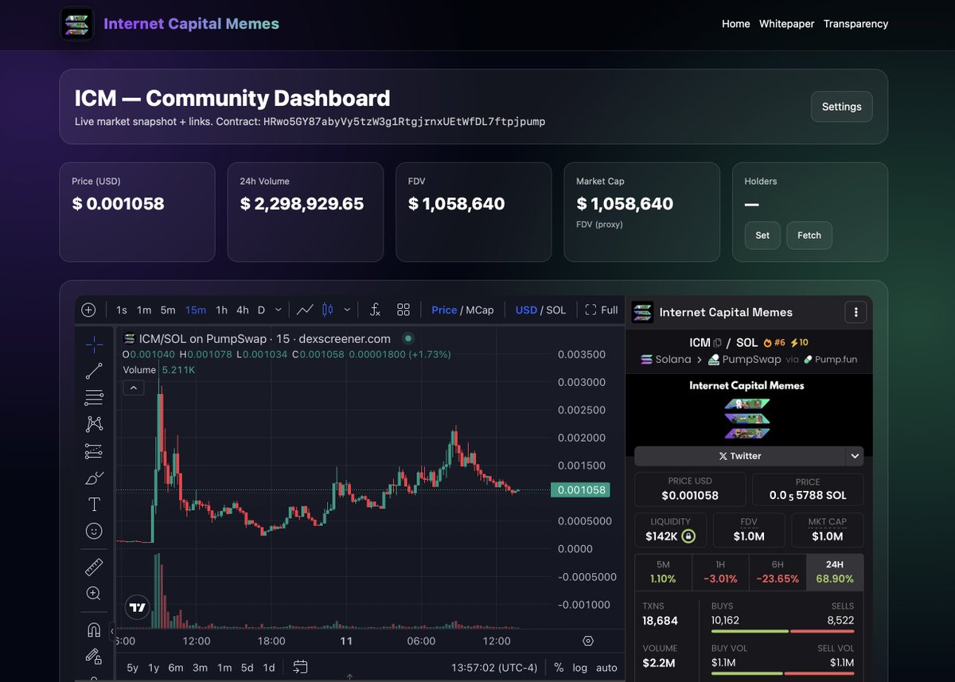Toggle percent scale on chart
Viewport: 955px width, 682px height.
pos(559,667)
